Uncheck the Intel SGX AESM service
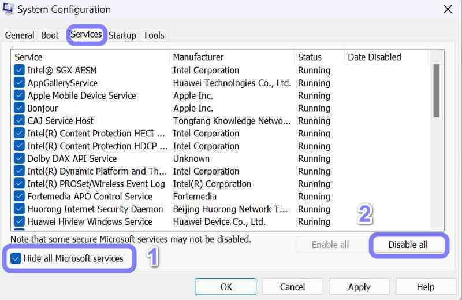 19,71
